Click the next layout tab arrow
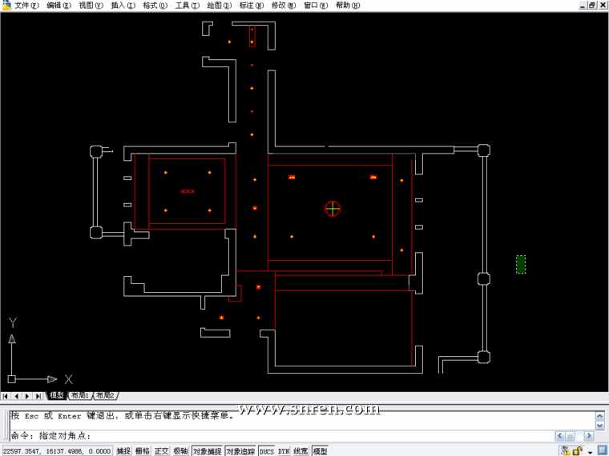609x456 pixels. point(27,396)
